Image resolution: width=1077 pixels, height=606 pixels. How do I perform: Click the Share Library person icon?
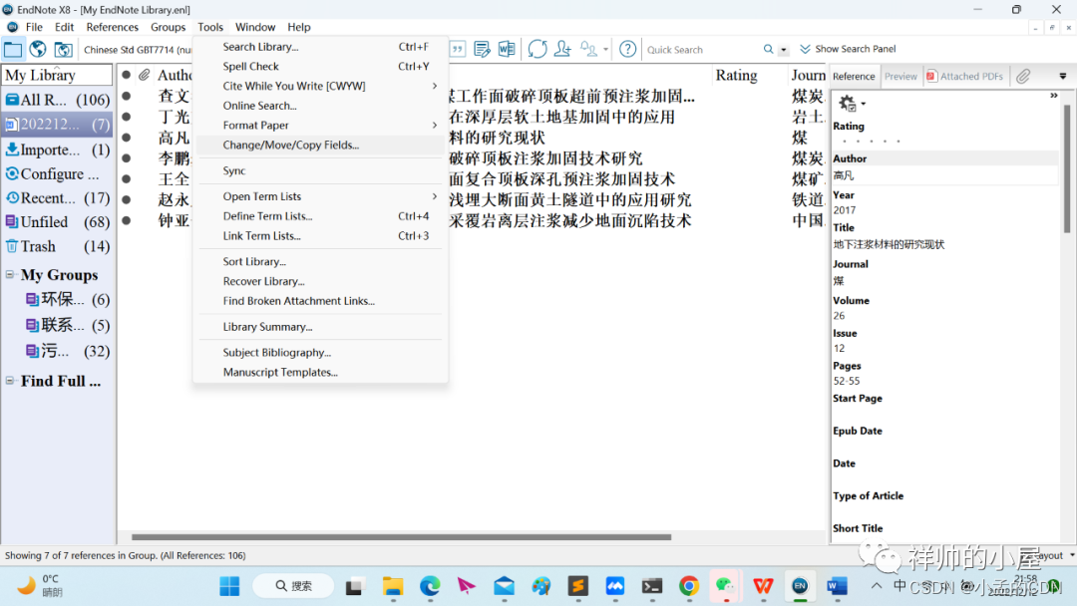point(562,50)
